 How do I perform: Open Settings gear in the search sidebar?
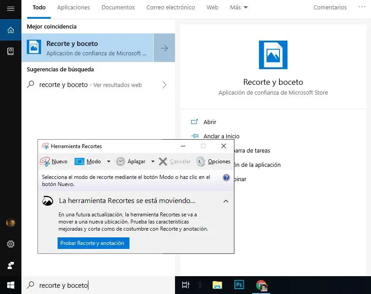coord(11,244)
